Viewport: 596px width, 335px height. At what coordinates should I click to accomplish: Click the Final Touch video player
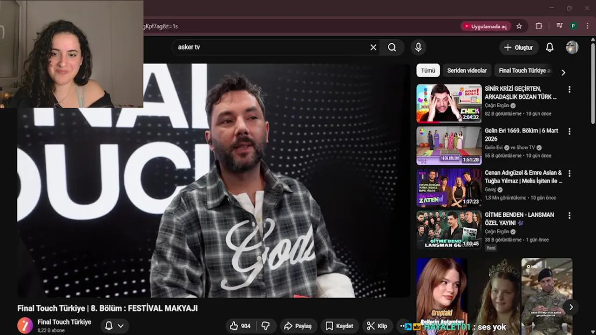[214, 181]
